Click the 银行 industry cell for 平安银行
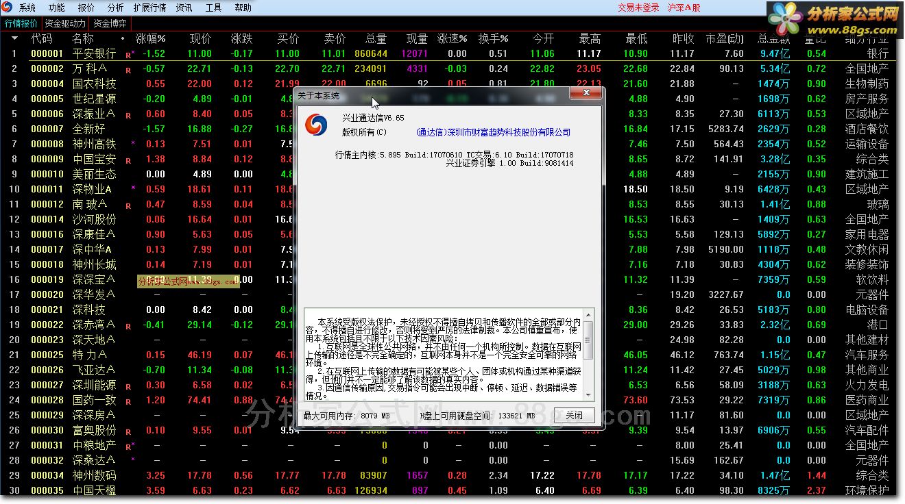The image size is (905, 504). click(878, 53)
